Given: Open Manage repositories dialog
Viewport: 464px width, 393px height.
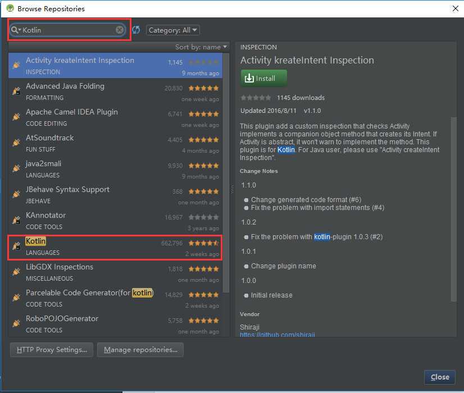Looking at the screenshot, I should [x=140, y=350].
